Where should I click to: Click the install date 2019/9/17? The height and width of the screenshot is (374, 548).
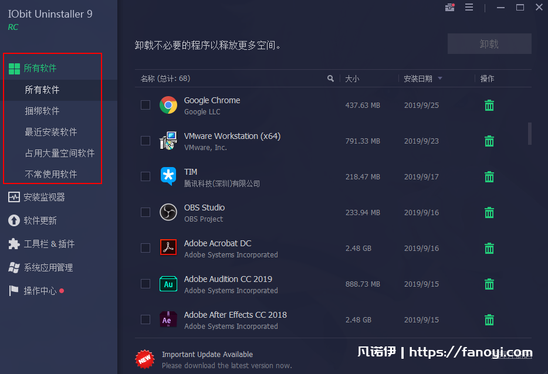pyautogui.click(x=421, y=177)
